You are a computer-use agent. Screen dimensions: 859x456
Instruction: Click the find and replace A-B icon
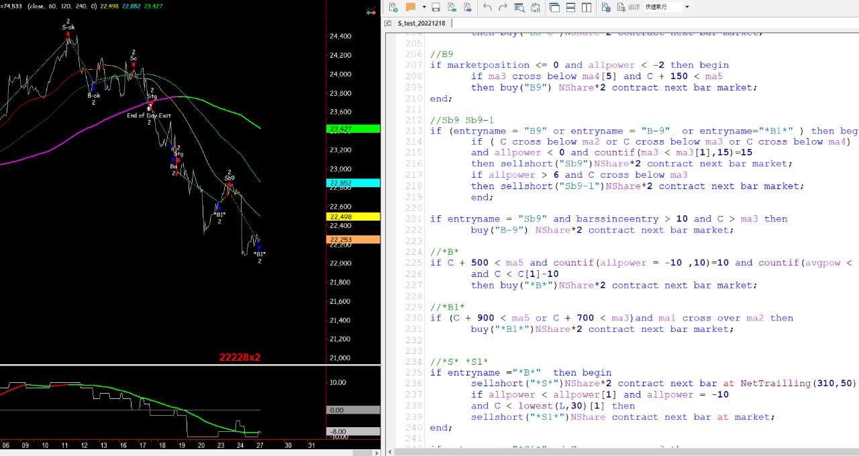click(x=535, y=7)
